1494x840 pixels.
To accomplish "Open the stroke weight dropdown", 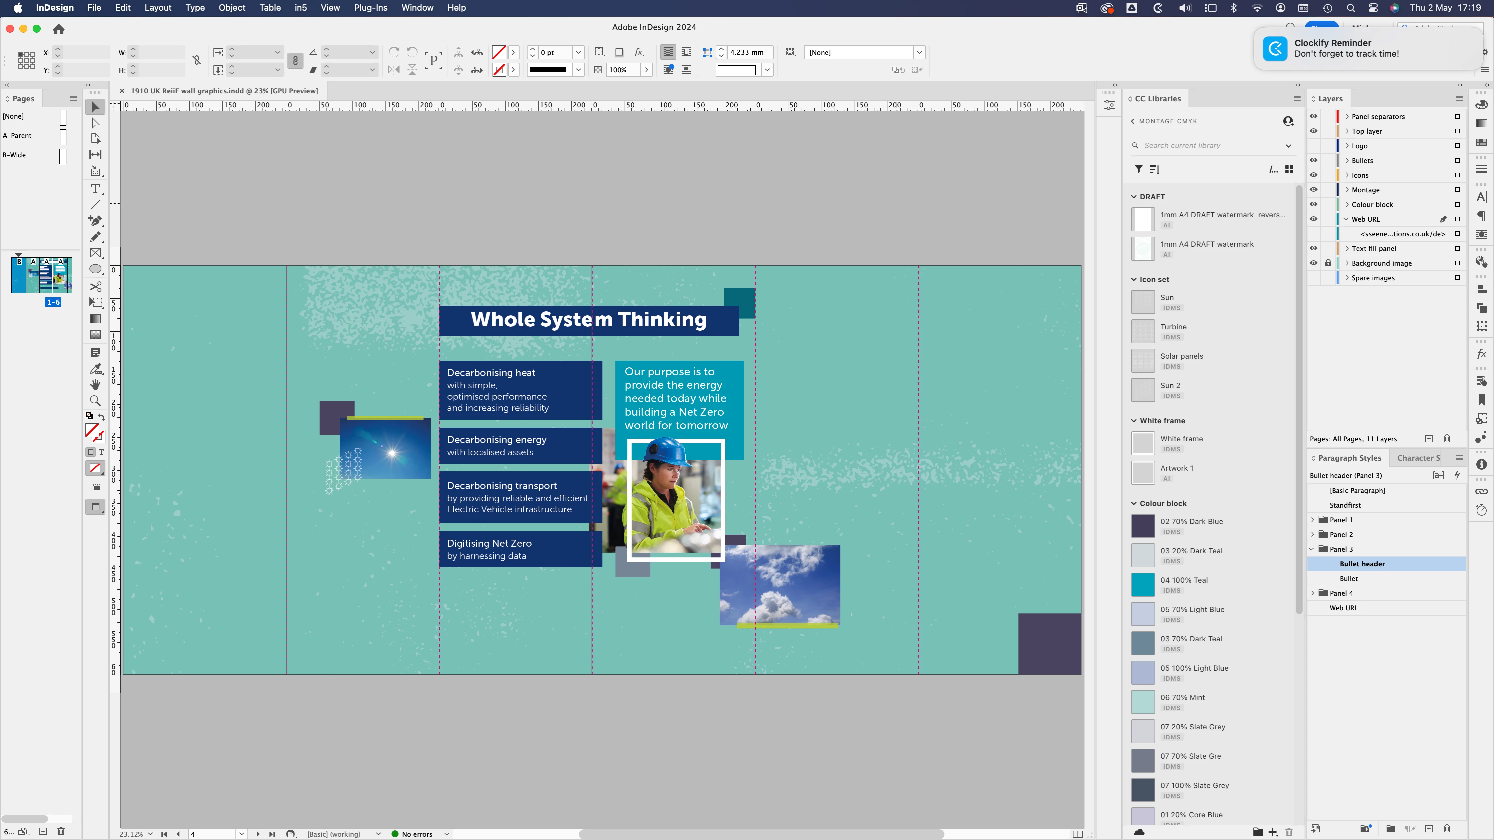I will pos(578,53).
